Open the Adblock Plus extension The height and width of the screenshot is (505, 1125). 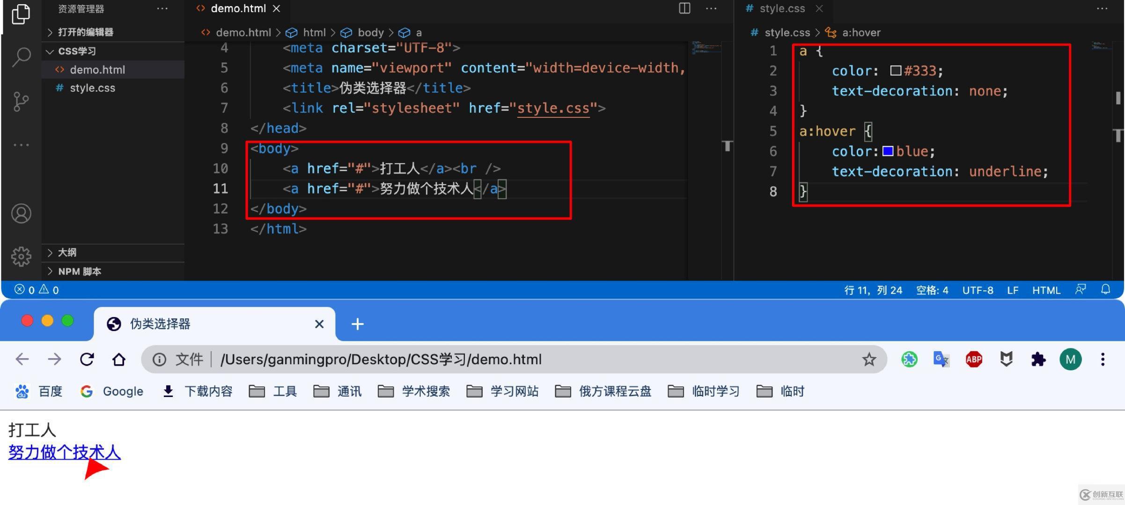(x=974, y=359)
